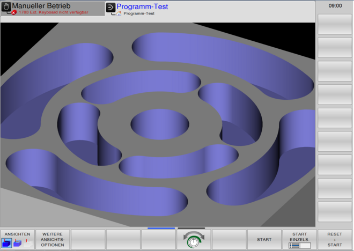Select the Programm-Test mode arrow icon
354x251 pixels.
(110, 7)
